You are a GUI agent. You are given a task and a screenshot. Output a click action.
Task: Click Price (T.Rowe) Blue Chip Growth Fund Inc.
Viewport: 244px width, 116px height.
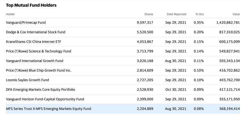[39, 71]
